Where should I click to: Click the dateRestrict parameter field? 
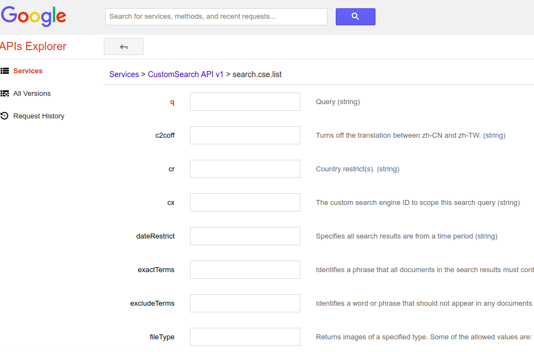(245, 236)
